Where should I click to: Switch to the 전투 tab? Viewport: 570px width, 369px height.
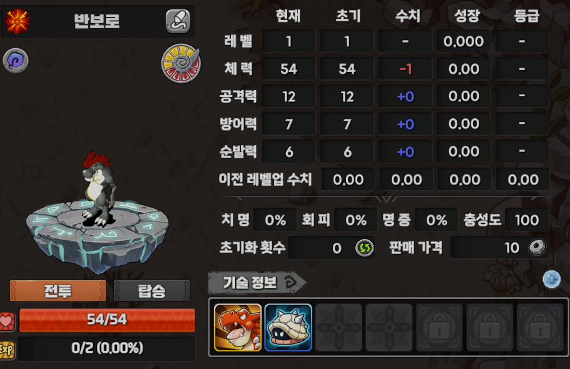tap(58, 290)
